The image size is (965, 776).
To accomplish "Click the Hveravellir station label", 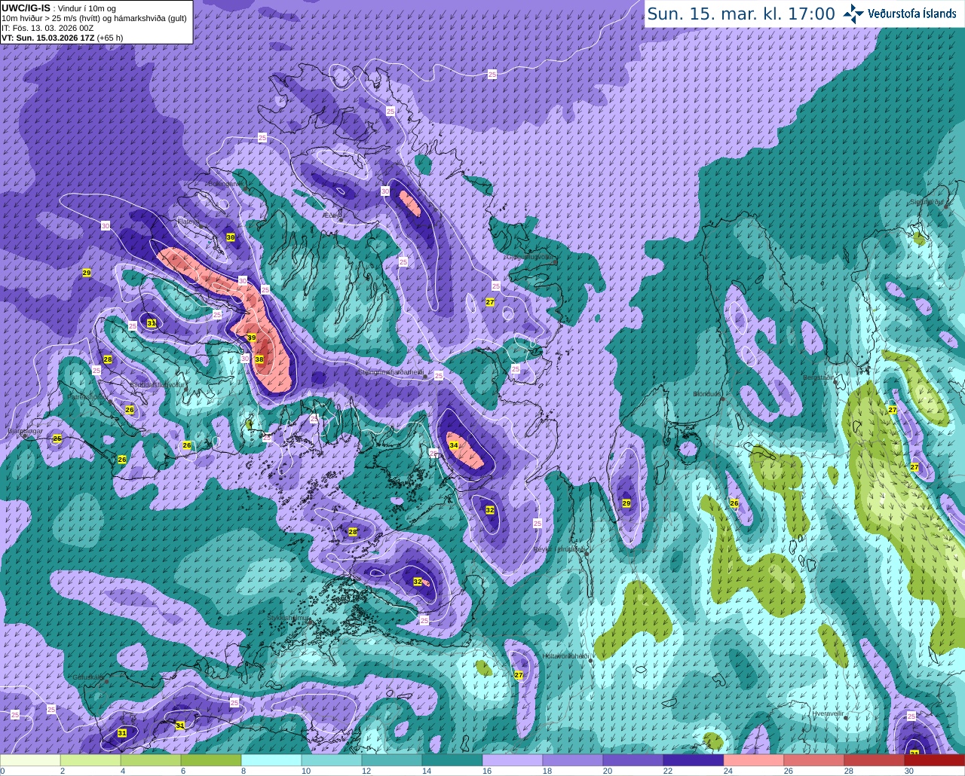I will pyautogui.click(x=828, y=713).
